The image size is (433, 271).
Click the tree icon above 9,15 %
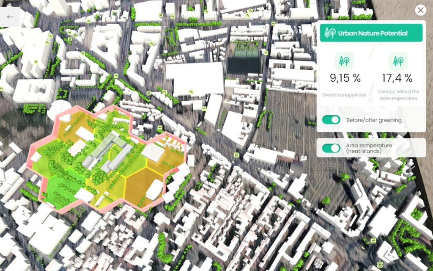tap(344, 61)
